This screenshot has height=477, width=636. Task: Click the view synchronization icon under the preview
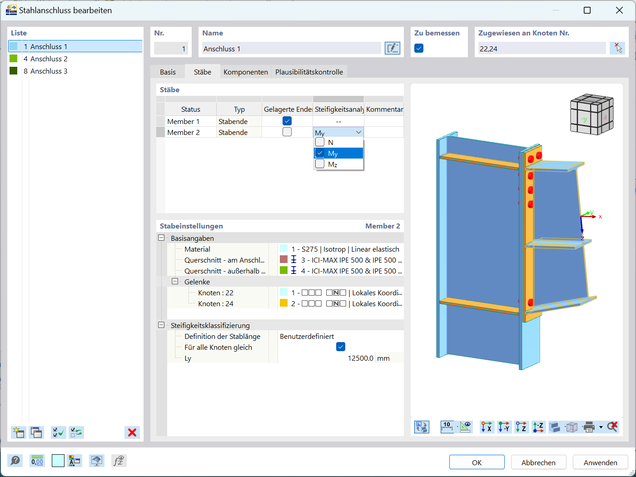(422, 427)
